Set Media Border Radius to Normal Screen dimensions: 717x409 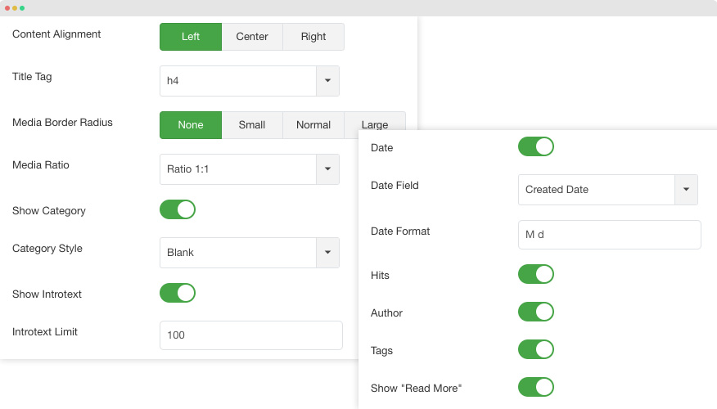[x=313, y=125]
